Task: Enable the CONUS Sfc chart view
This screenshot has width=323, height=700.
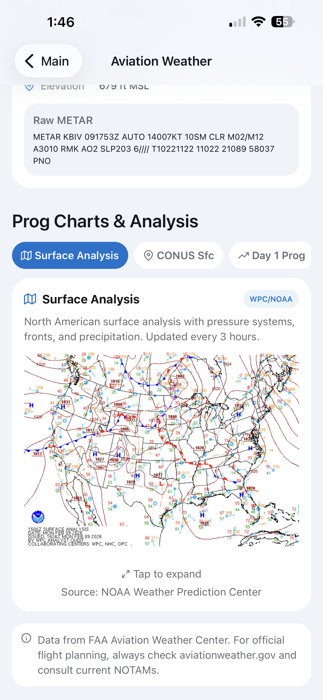Action: pos(179,255)
